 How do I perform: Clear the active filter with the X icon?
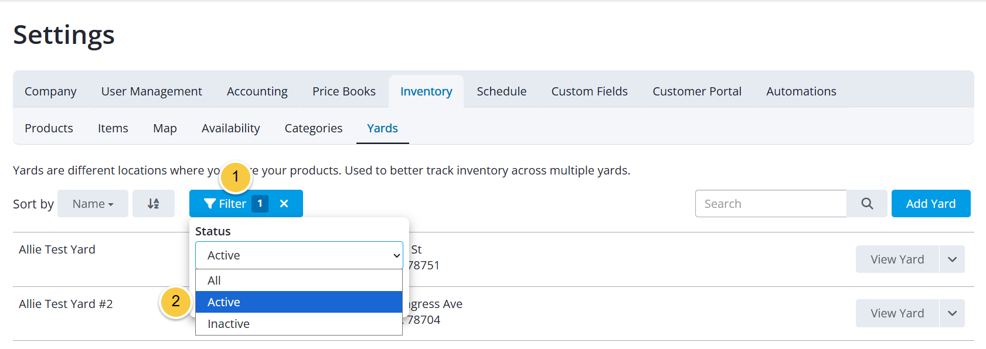click(284, 204)
